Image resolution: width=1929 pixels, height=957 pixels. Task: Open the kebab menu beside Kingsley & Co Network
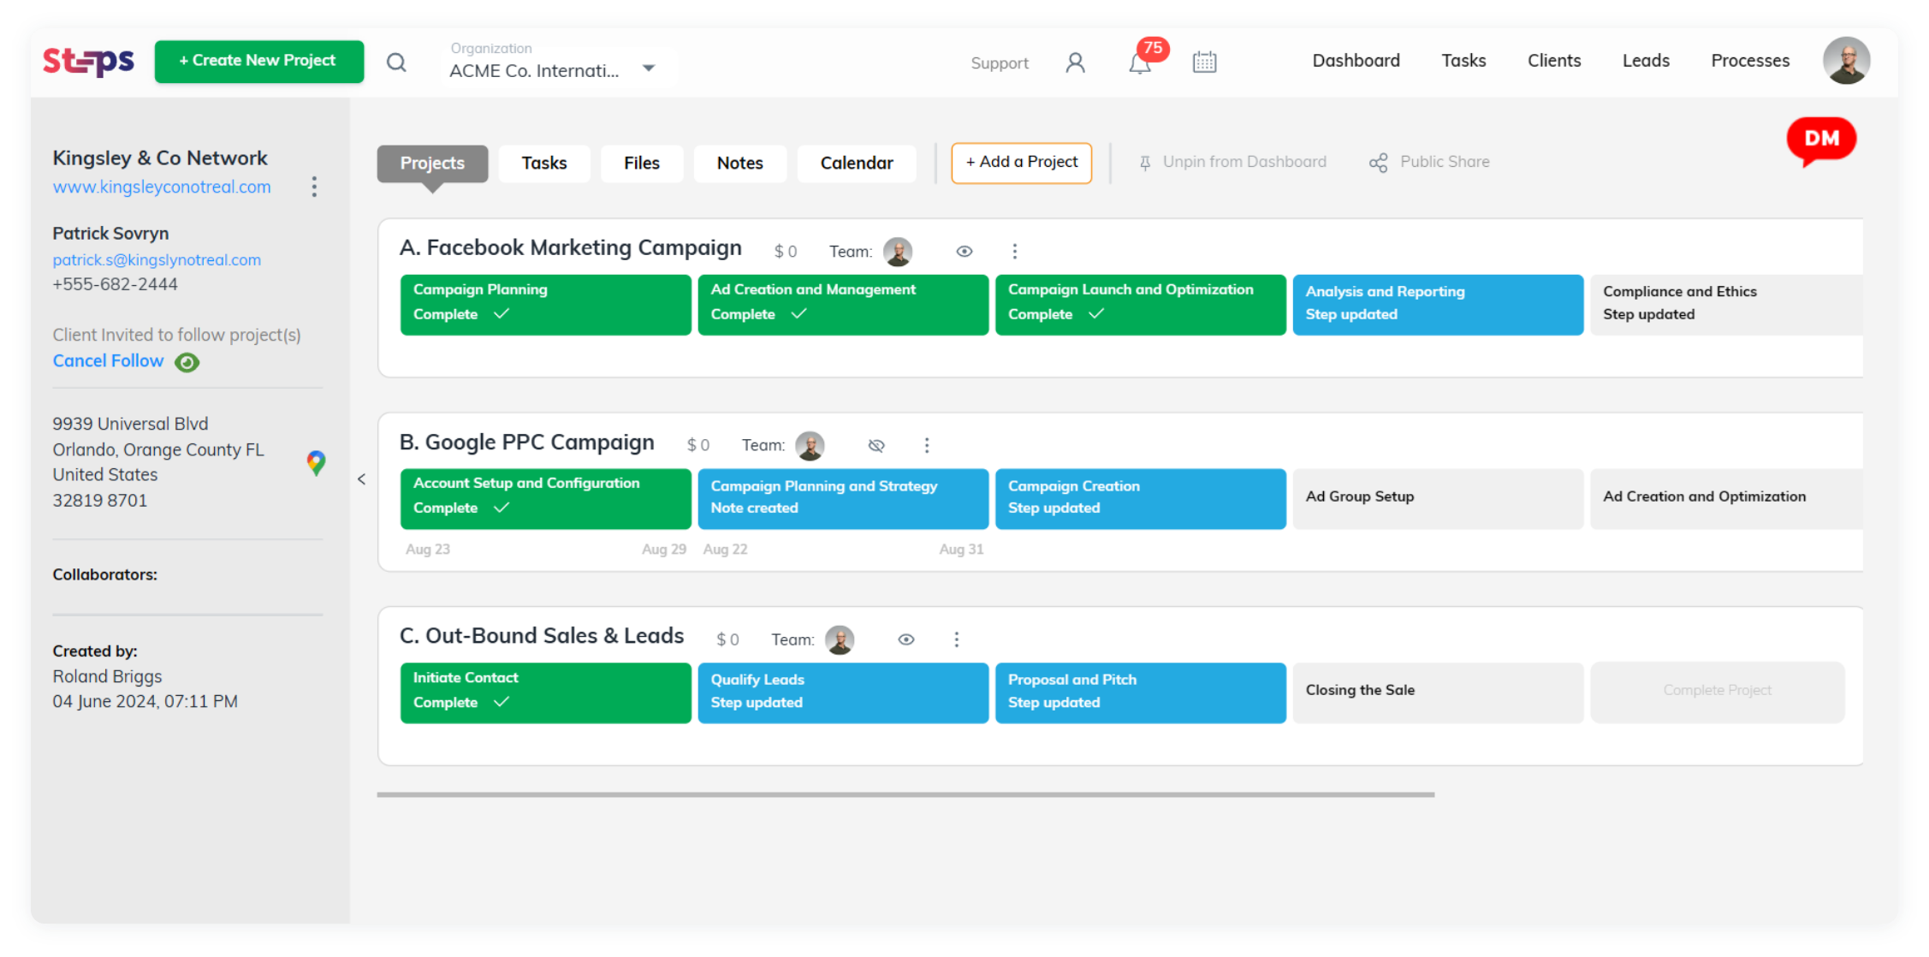[314, 187]
